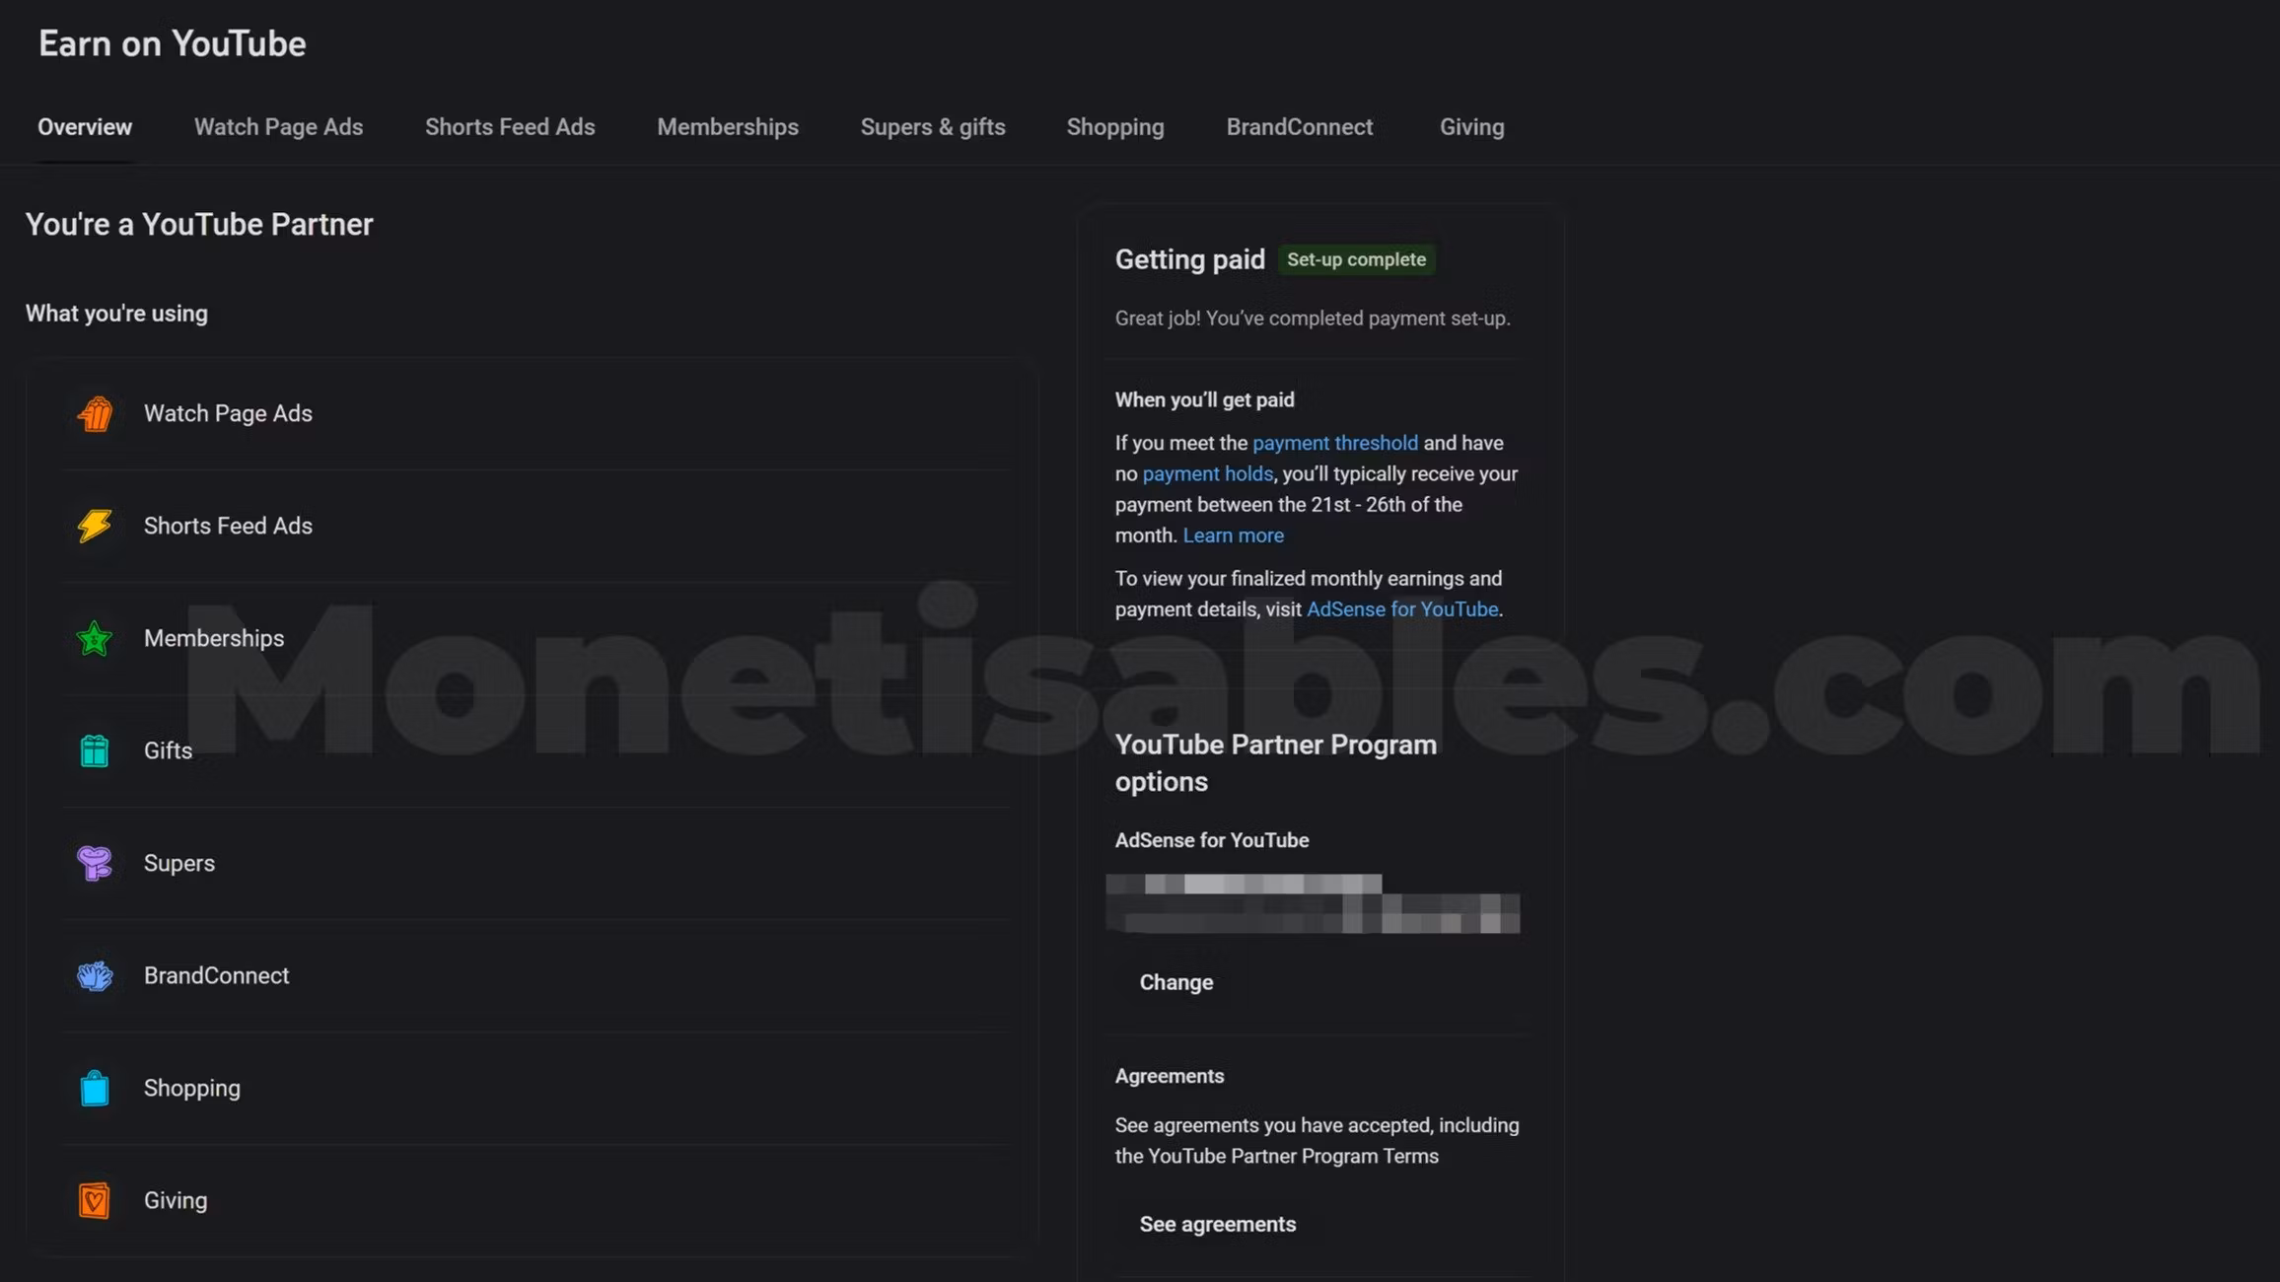
Task: Open the Shorts Feed Ads tab
Action: point(510,127)
